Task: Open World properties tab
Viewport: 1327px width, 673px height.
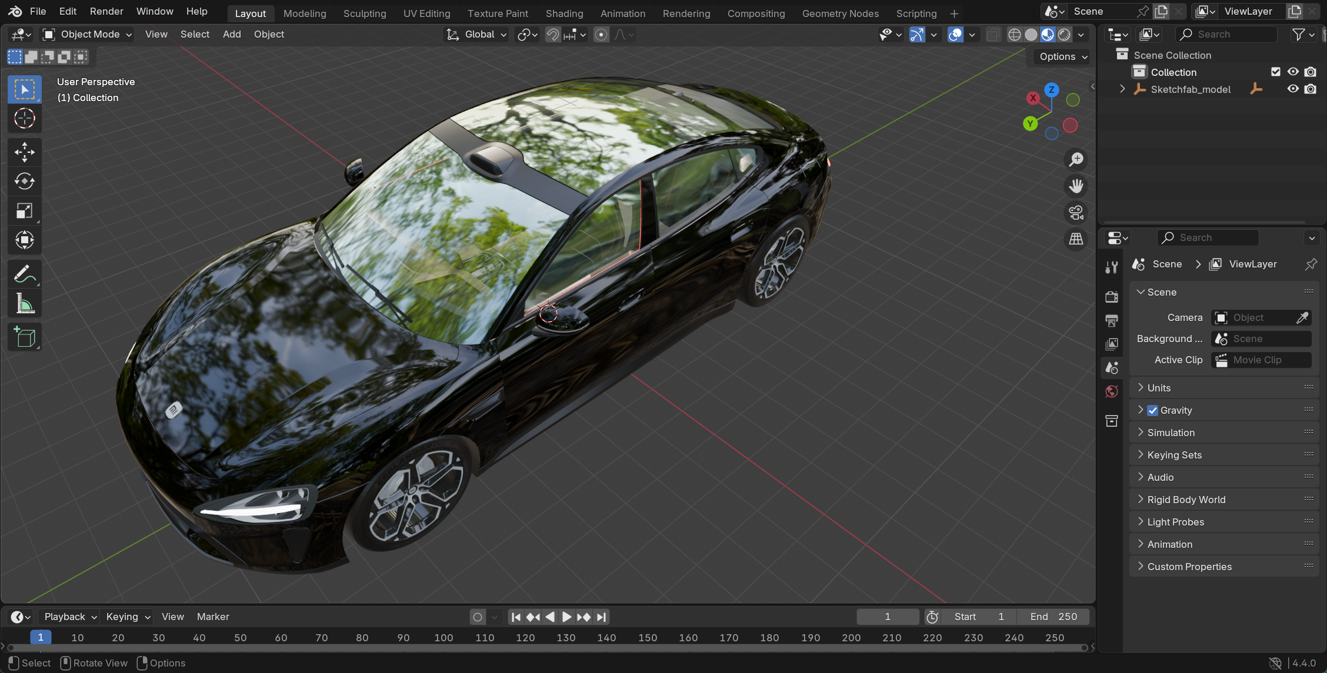Action: (1111, 391)
